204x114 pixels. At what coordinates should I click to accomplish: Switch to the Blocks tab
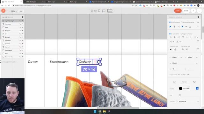(x=11, y=17)
